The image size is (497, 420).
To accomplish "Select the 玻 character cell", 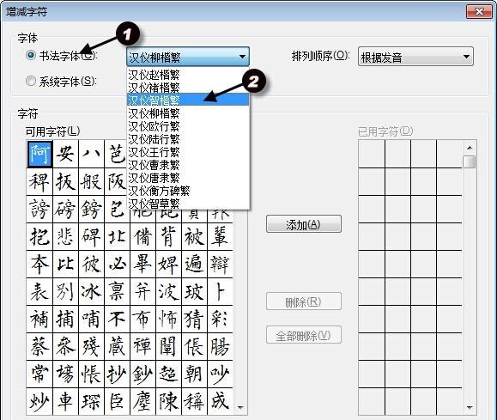I will (x=194, y=292).
